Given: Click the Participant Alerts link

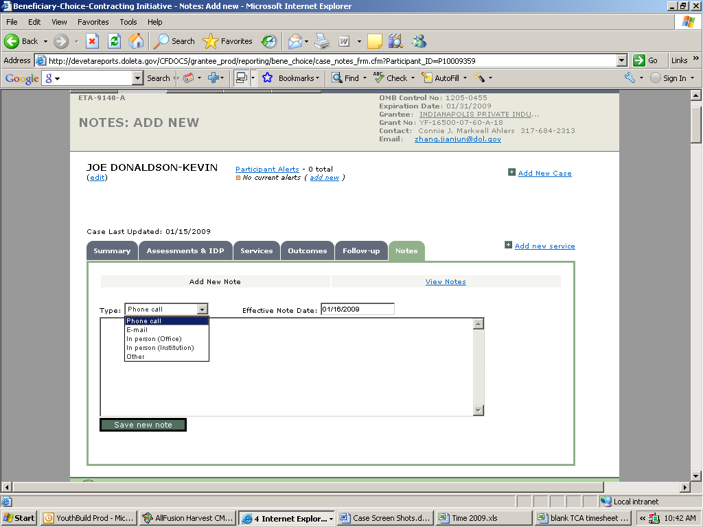Looking at the screenshot, I should pyautogui.click(x=267, y=169).
